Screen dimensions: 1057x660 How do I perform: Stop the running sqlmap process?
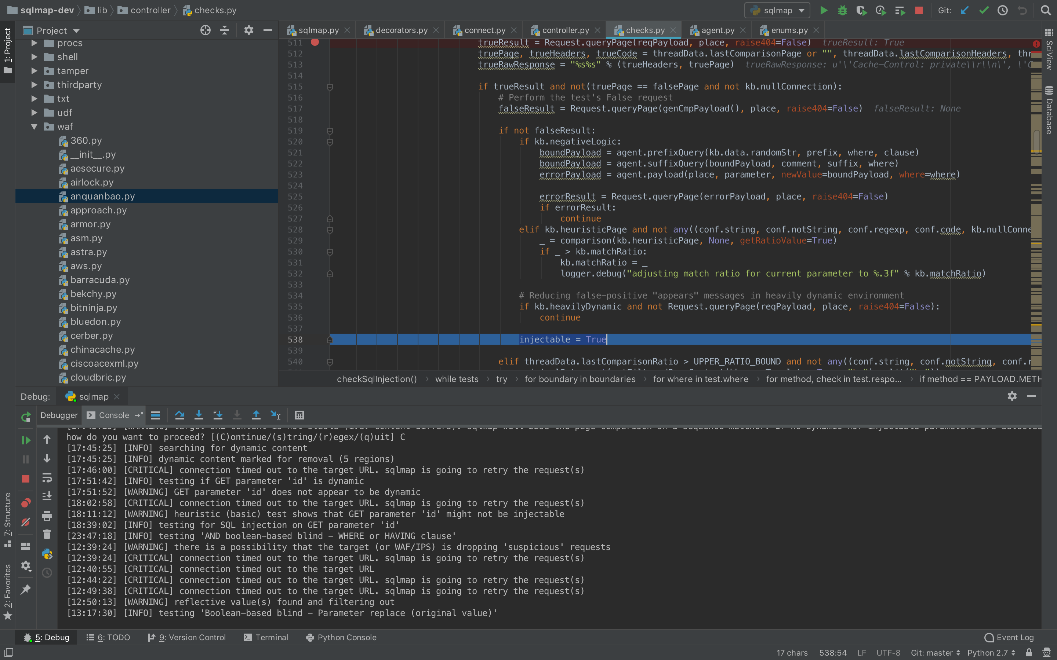(919, 10)
